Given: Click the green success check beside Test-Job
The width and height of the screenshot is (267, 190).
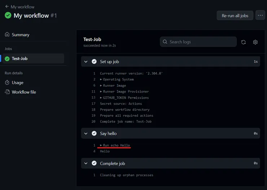Looking at the screenshot, I should click(x=7, y=59).
